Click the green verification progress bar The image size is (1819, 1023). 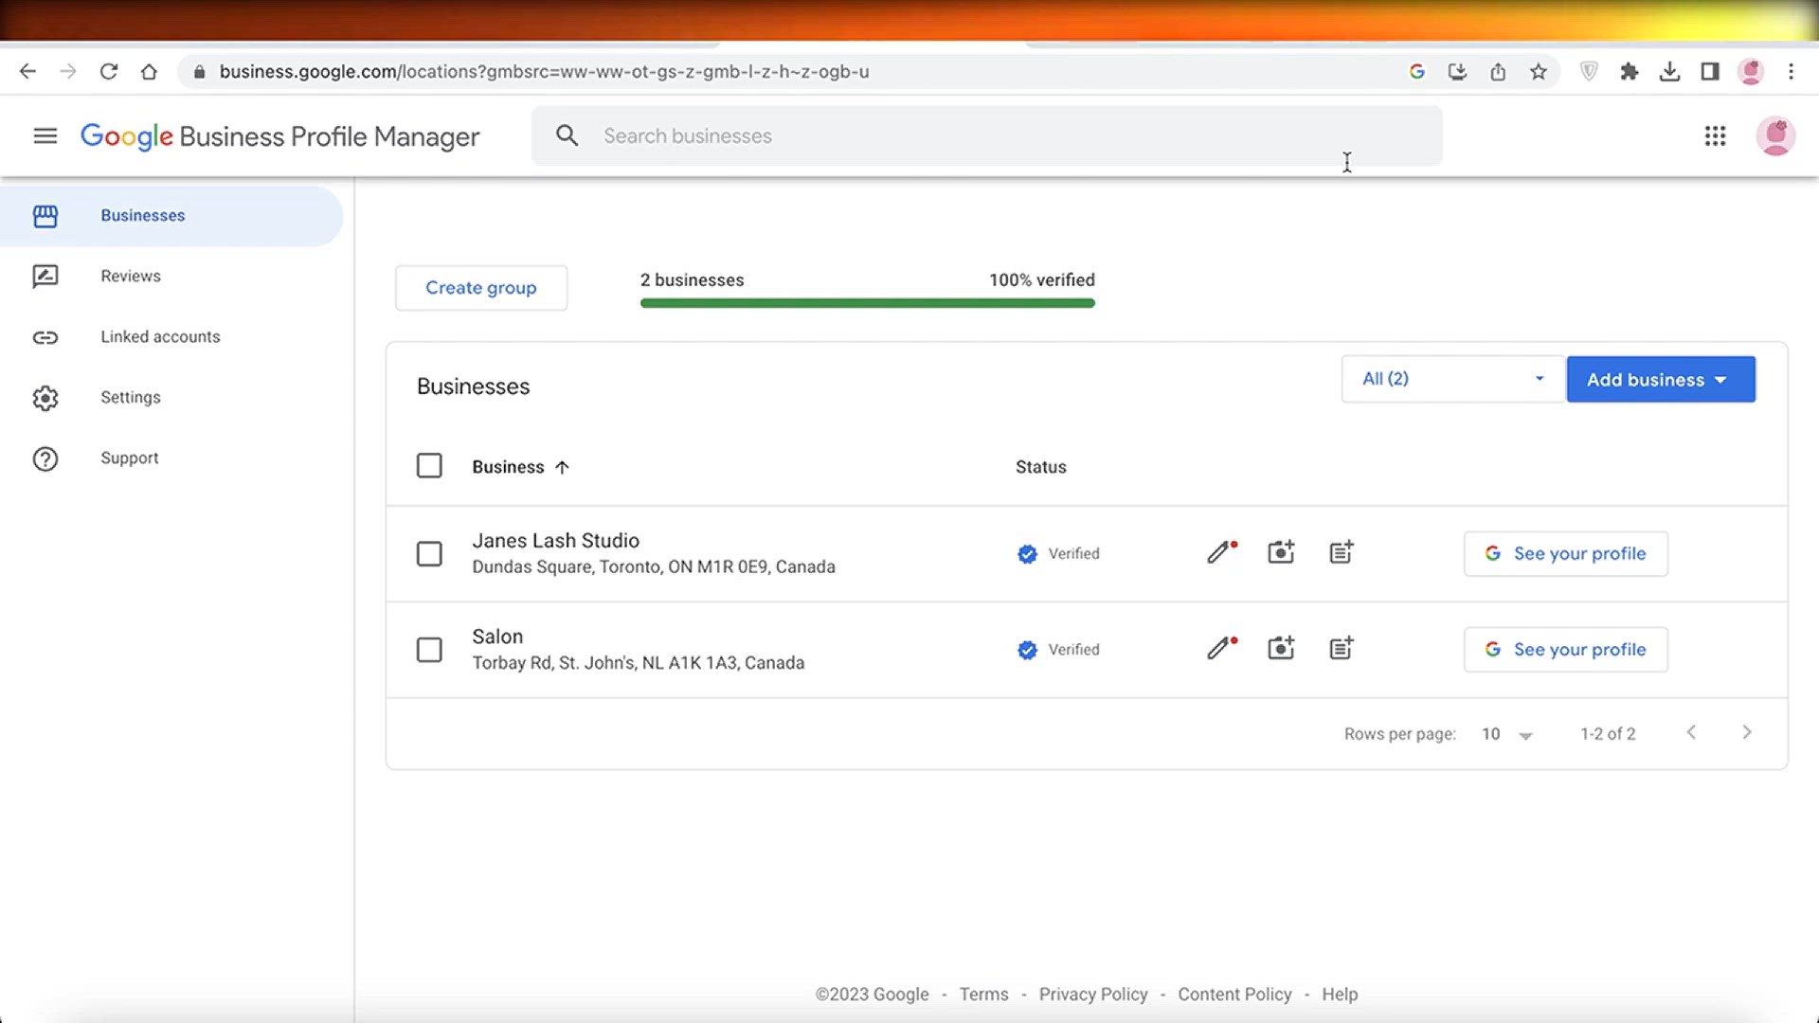tap(867, 303)
